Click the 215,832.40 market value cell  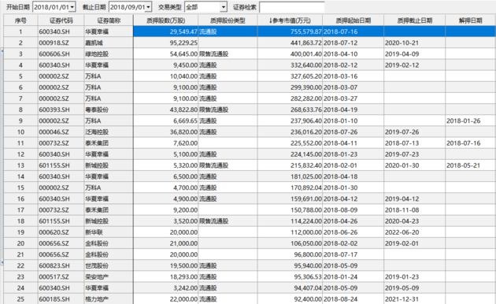[290, 165]
